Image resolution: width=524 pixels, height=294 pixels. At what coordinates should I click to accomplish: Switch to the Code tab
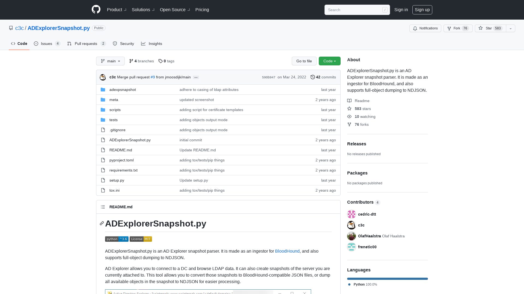tap(19, 44)
